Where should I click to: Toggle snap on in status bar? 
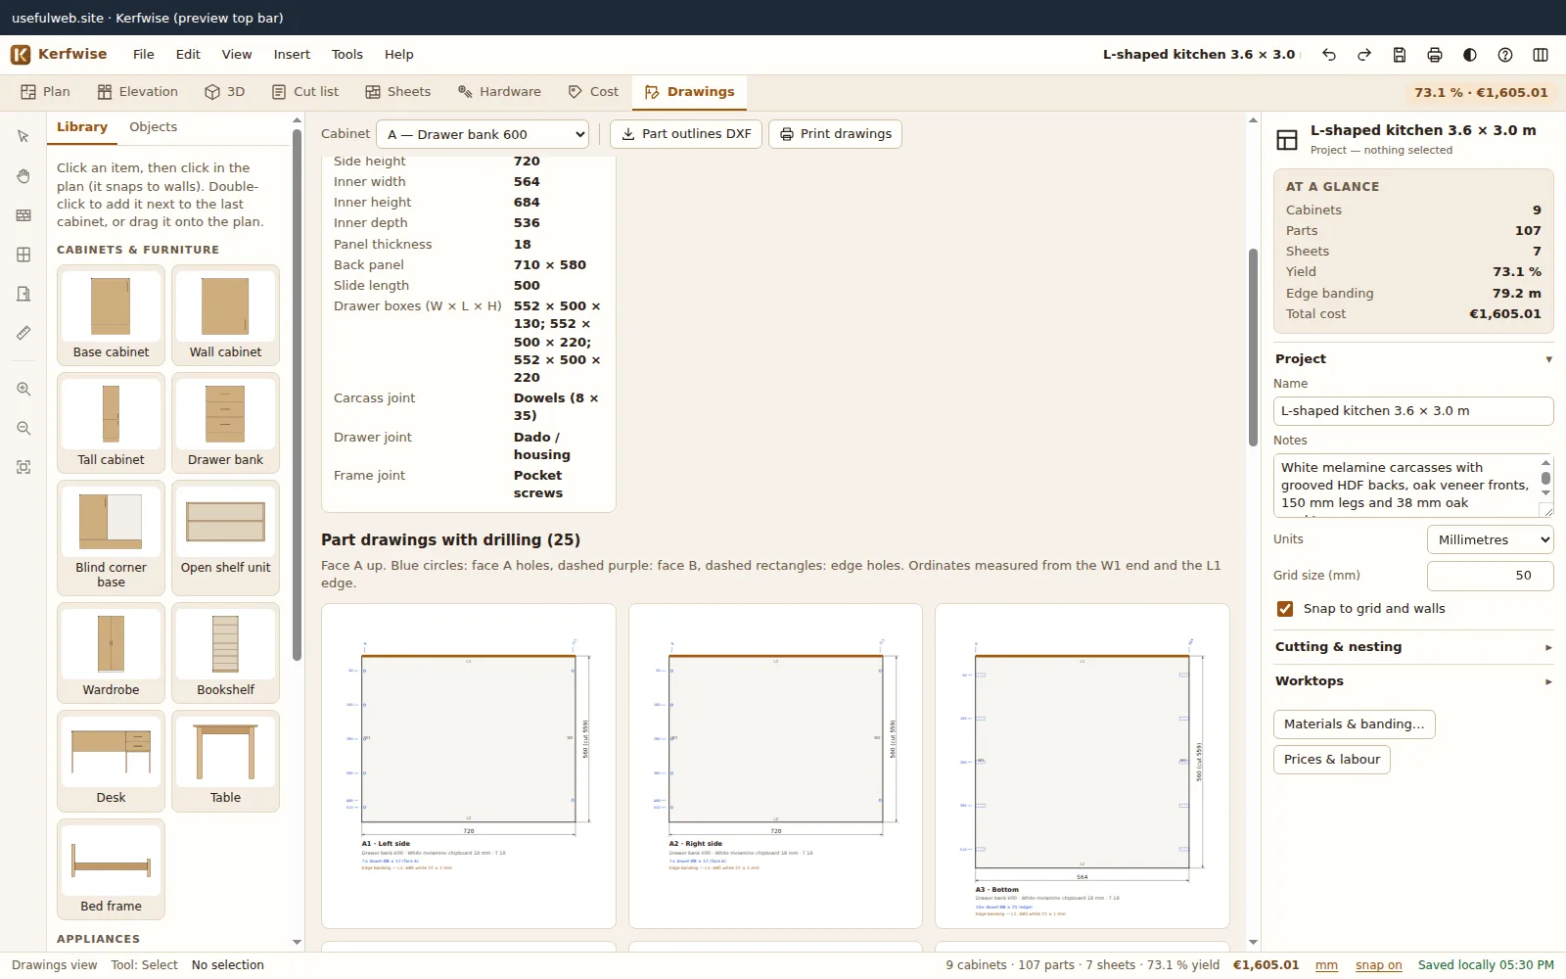coord(1378,965)
